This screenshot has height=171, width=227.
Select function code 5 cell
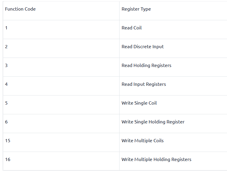point(61,105)
